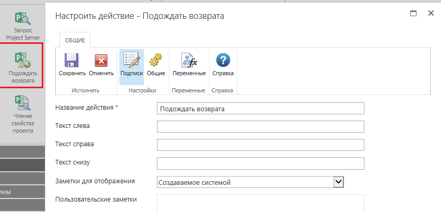The image size is (441, 212).
Task: Click the Название действия input field
Action: [261, 109]
